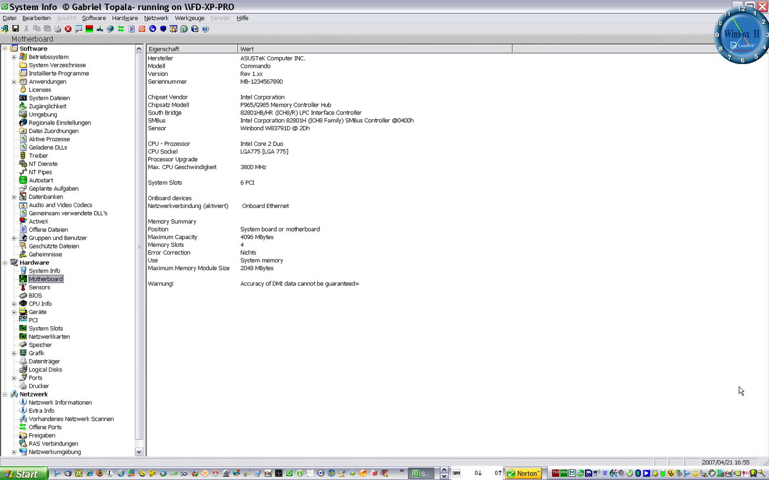Expand Gruppen und Benutzer node
The height and width of the screenshot is (480, 769).
coord(14,238)
